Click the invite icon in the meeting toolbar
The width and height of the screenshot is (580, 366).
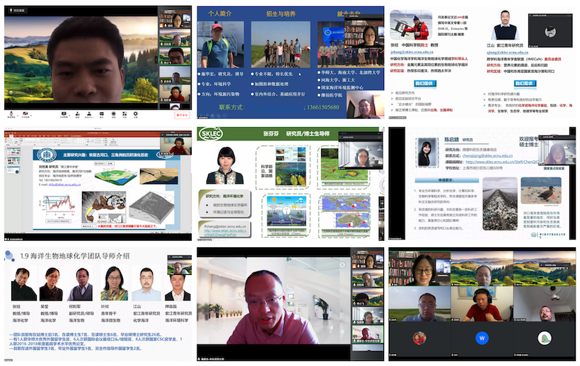(x=77, y=113)
